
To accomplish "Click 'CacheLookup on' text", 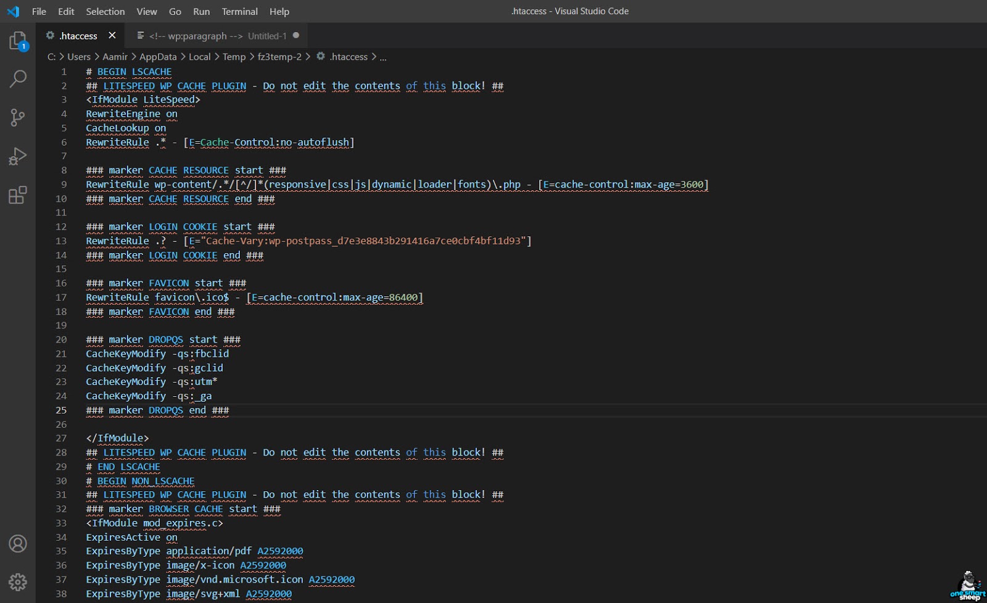I will 126,128.
